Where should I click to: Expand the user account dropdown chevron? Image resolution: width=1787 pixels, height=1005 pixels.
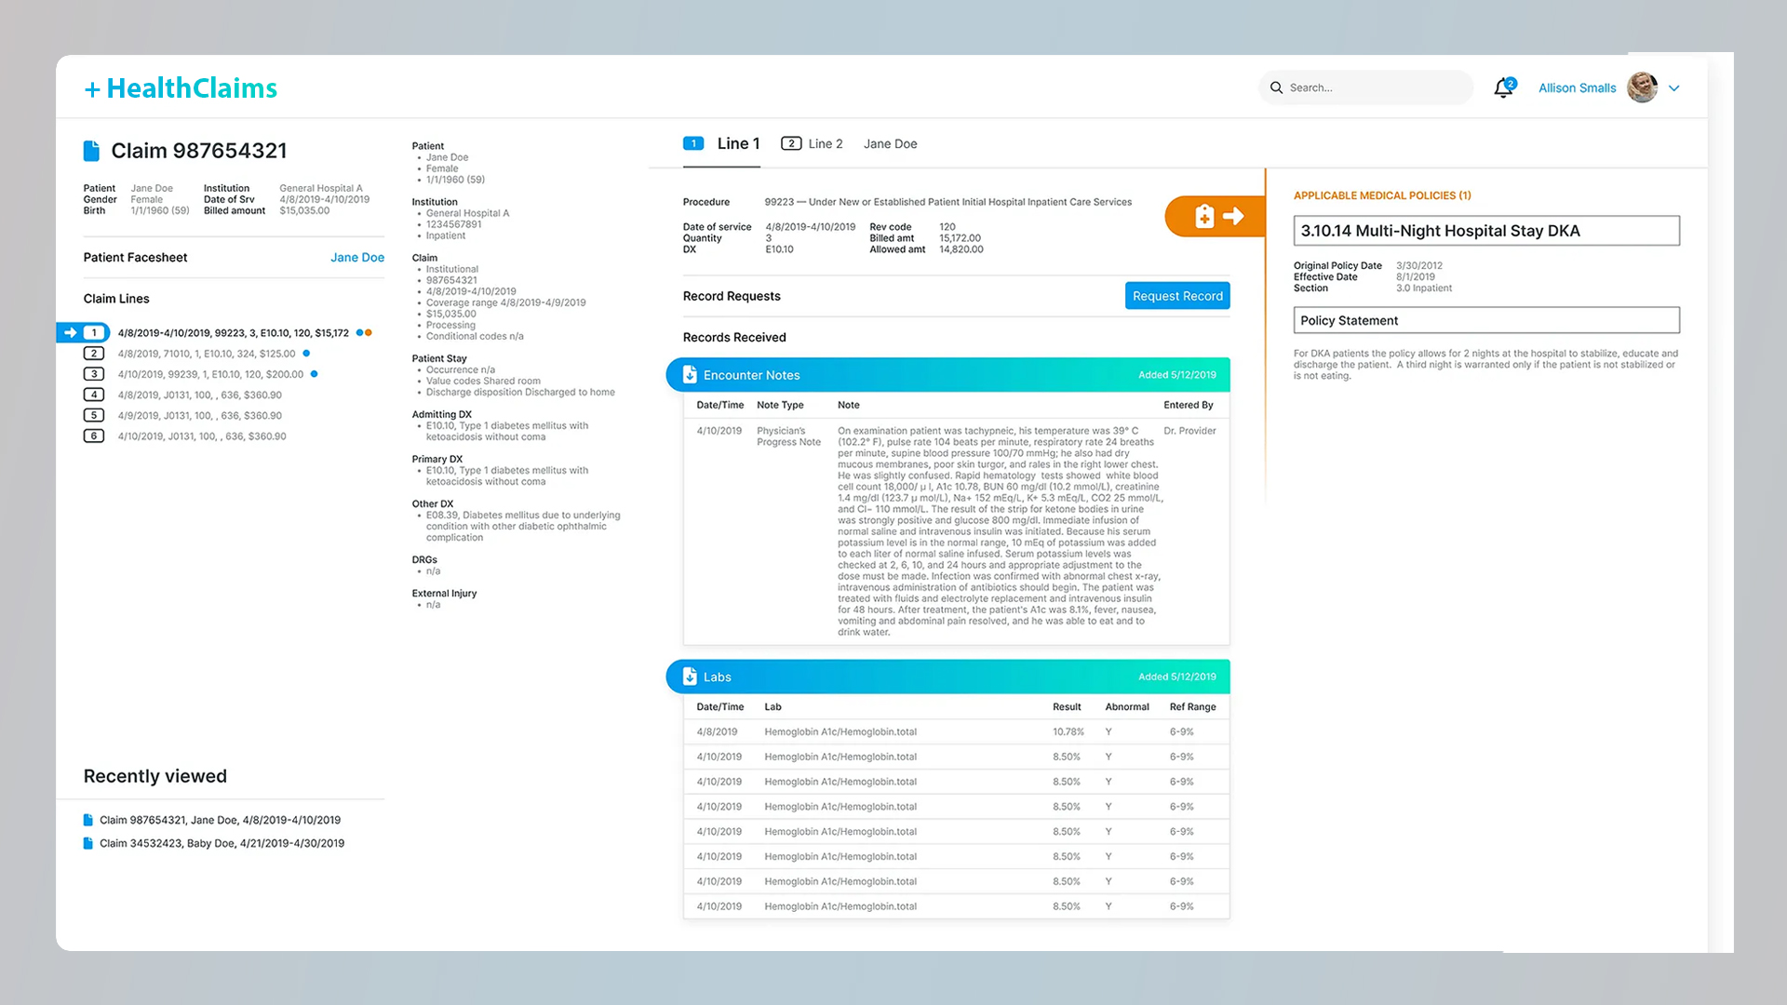1674,88
